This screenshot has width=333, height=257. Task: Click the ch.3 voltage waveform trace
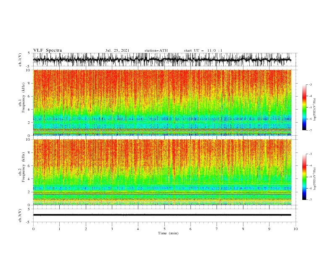(162, 215)
